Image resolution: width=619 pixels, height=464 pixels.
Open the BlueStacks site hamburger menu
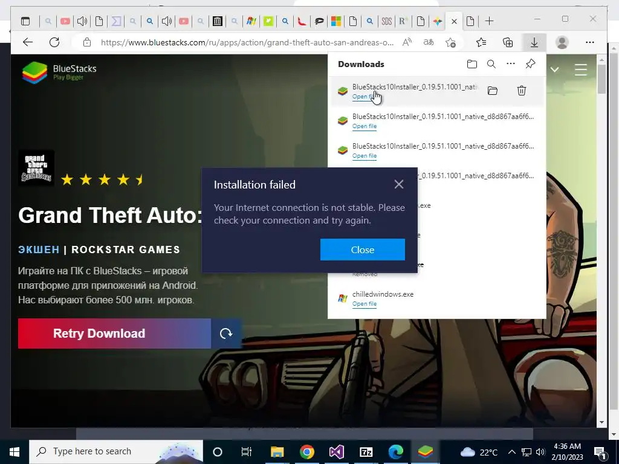(581, 70)
